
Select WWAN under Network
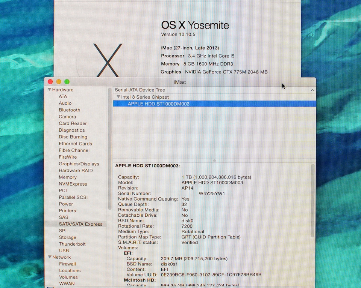coord(67,284)
